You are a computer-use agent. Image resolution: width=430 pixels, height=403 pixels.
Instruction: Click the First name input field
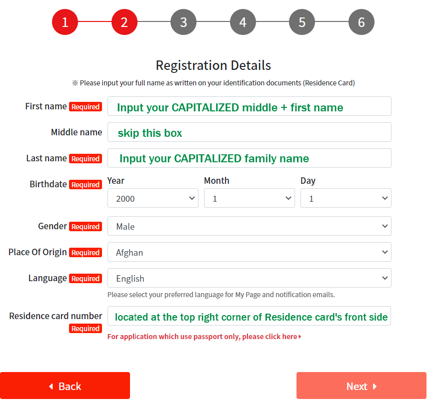pos(249,106)
